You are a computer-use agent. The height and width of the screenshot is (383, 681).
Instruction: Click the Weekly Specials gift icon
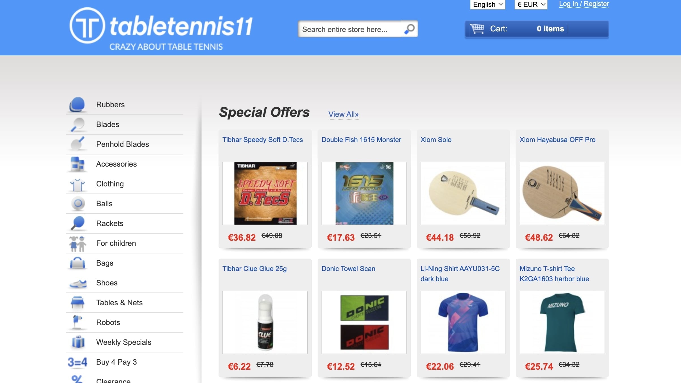(78, 342)
